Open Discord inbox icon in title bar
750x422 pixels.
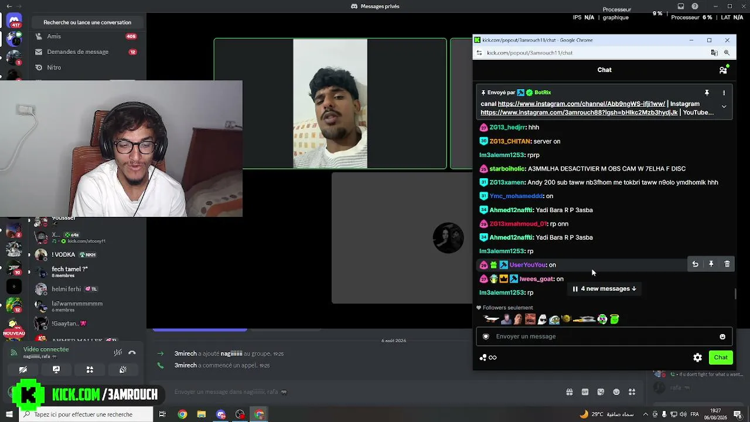coord(681,6)
